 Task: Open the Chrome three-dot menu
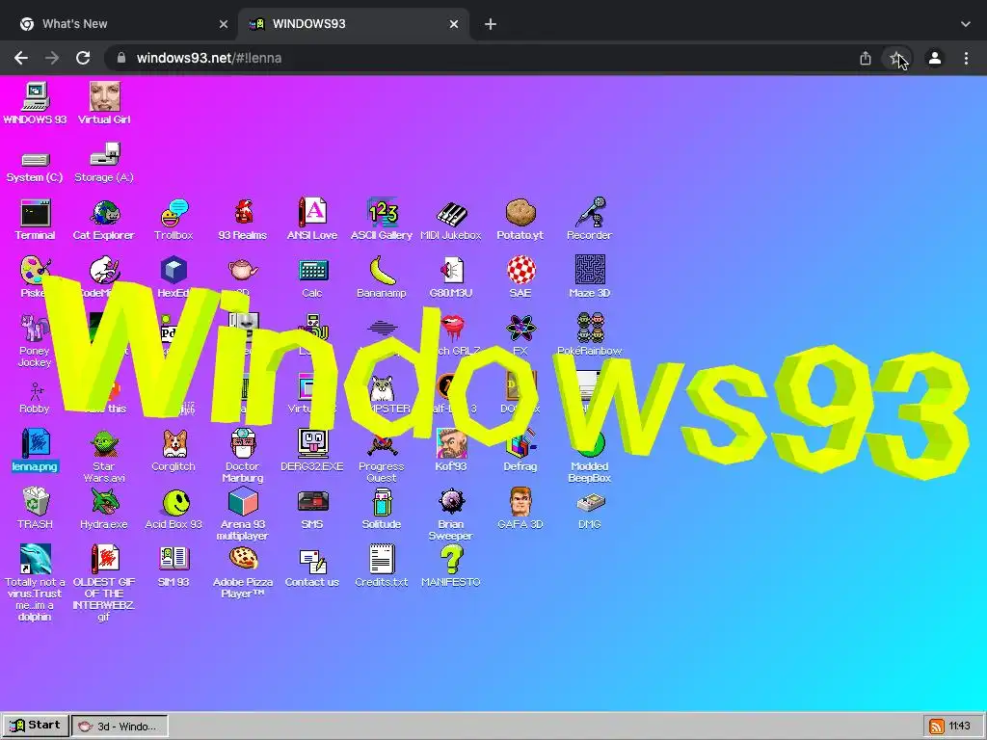tap(966, 58)
